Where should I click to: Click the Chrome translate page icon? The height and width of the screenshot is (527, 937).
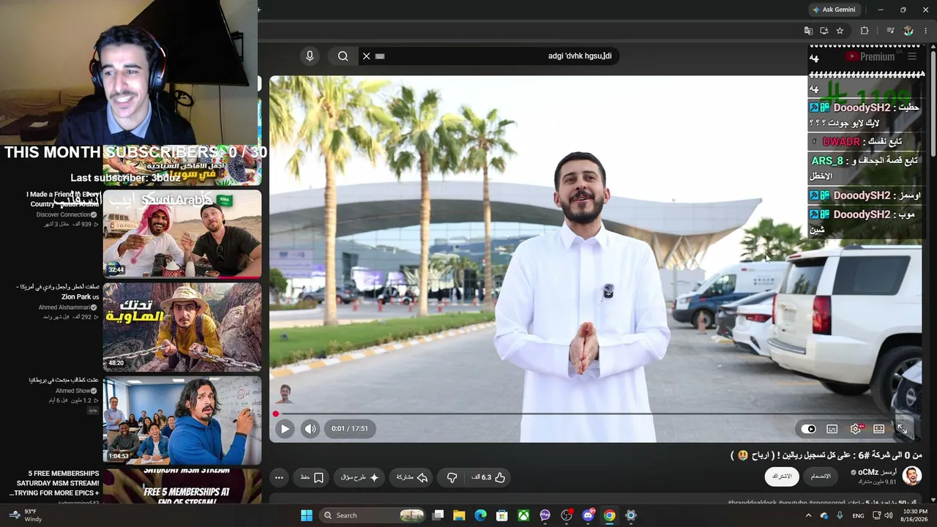pos(808,31)
